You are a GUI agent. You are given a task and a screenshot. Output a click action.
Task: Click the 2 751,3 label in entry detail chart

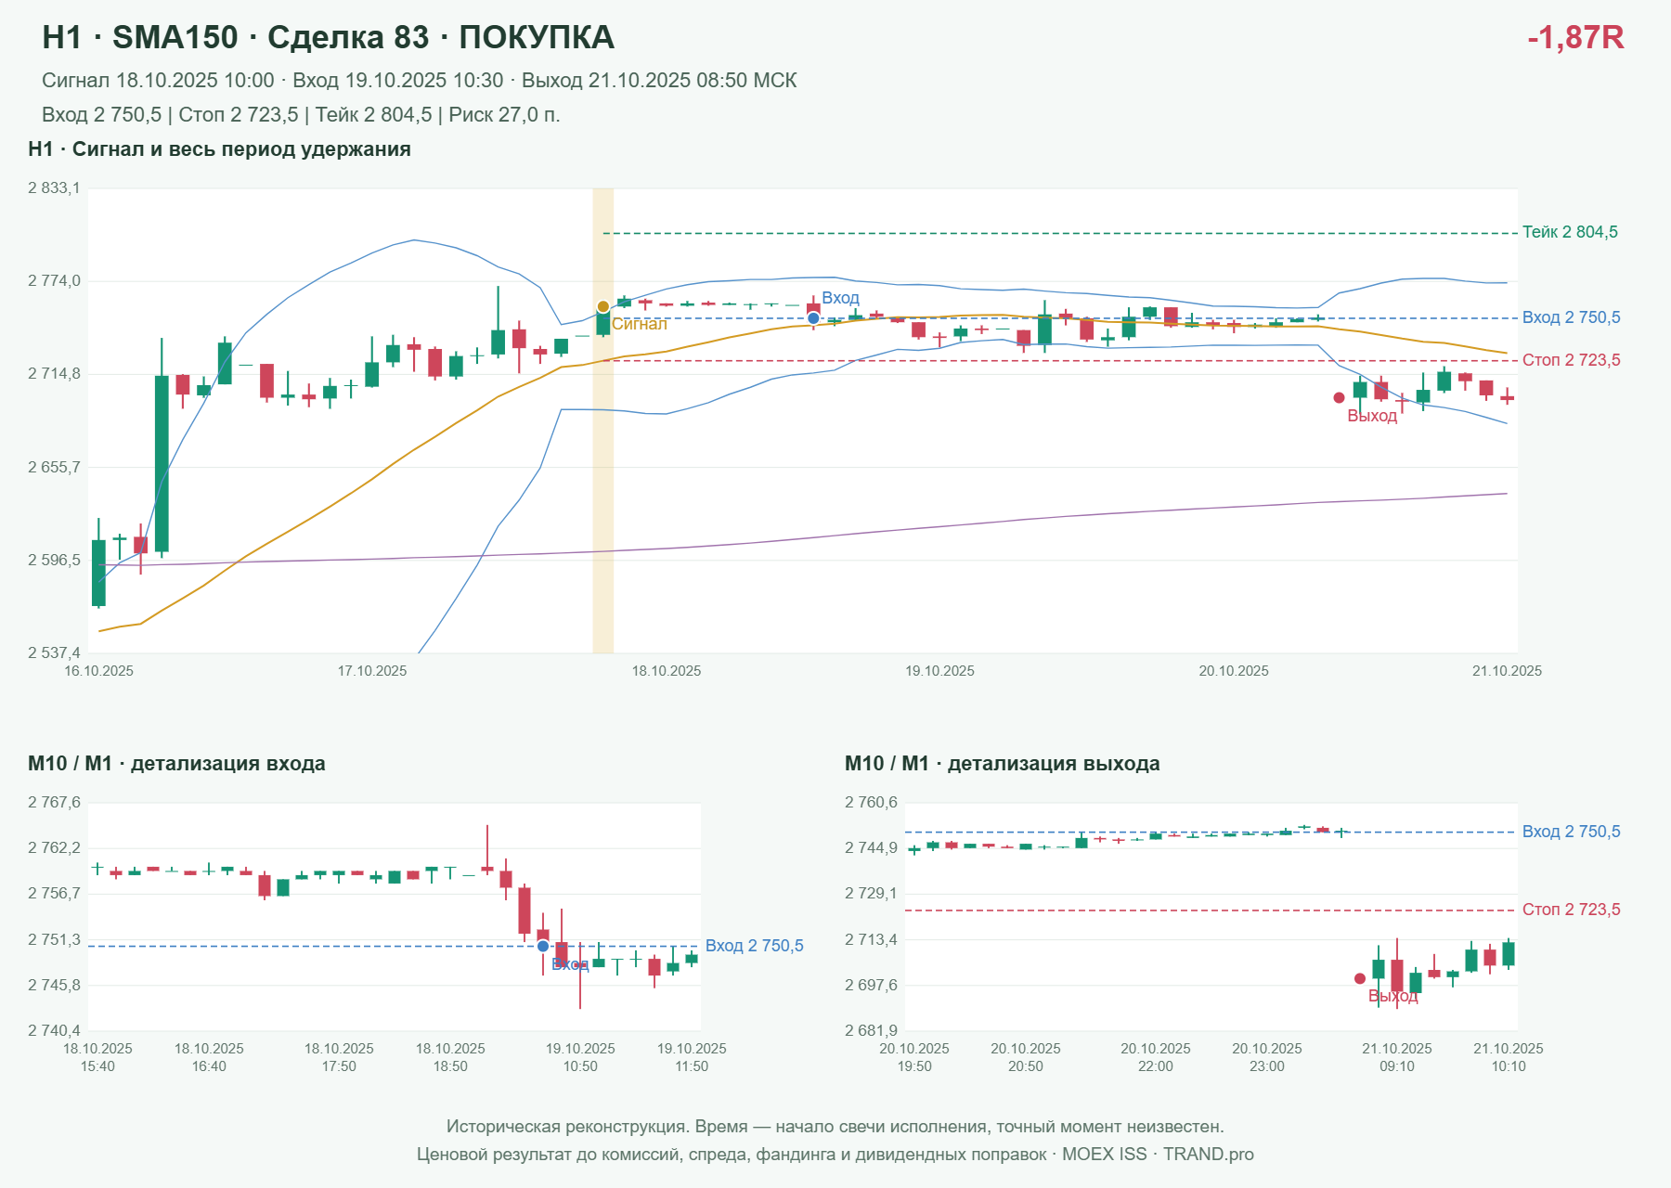54,940
